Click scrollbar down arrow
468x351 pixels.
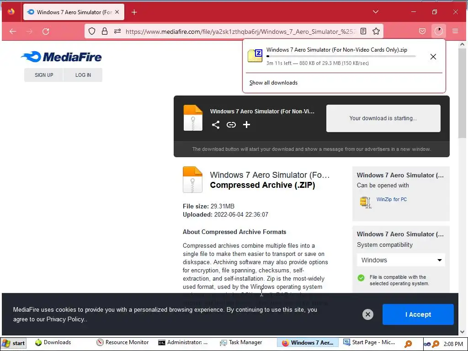[462, 332]
